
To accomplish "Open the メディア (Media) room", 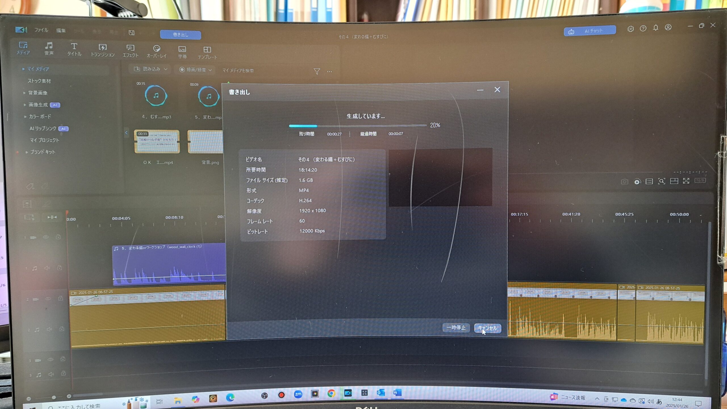I will pyautogui.click(x=23, y=48).
